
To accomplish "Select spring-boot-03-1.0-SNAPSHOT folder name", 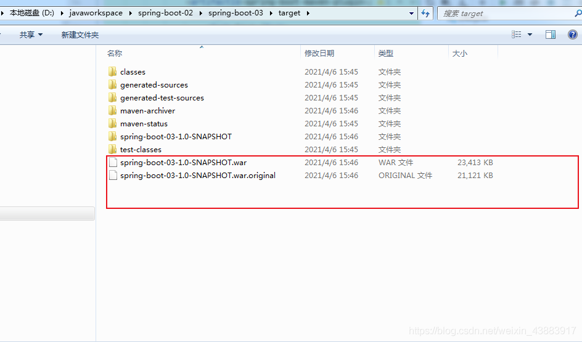I will [x=176, y=137].
